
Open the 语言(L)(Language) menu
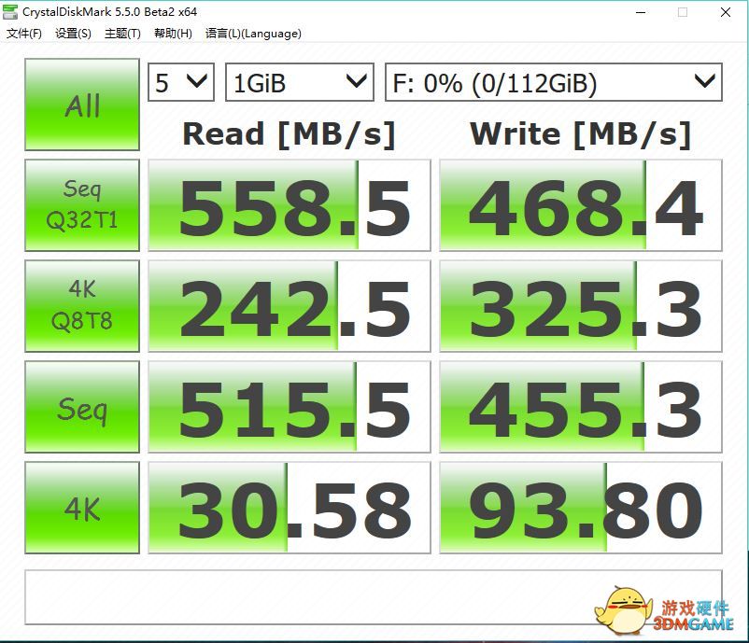point(253,34)
